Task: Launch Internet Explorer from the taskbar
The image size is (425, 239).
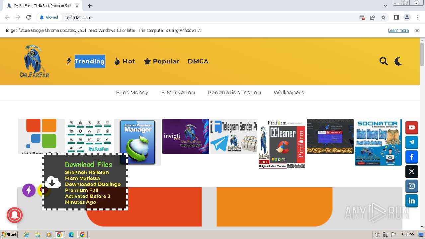Action: tap(26, 235)
